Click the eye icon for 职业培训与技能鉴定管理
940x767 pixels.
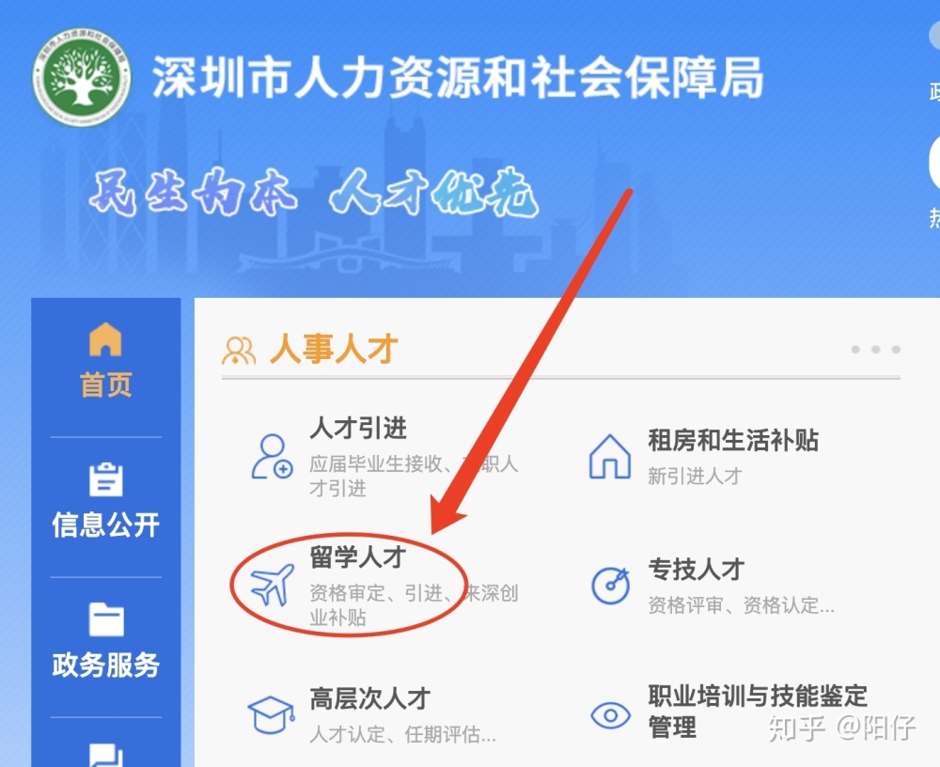point(610,714)
